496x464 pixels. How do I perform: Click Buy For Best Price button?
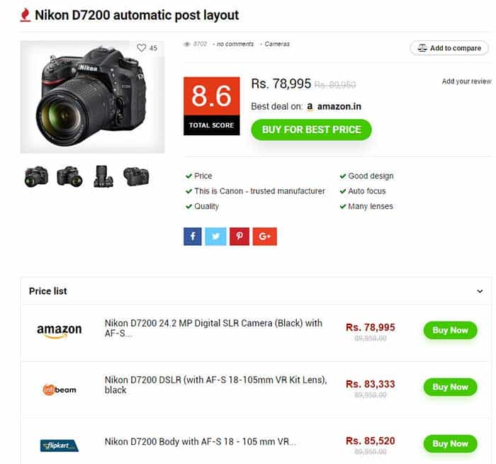click(311, 130)
